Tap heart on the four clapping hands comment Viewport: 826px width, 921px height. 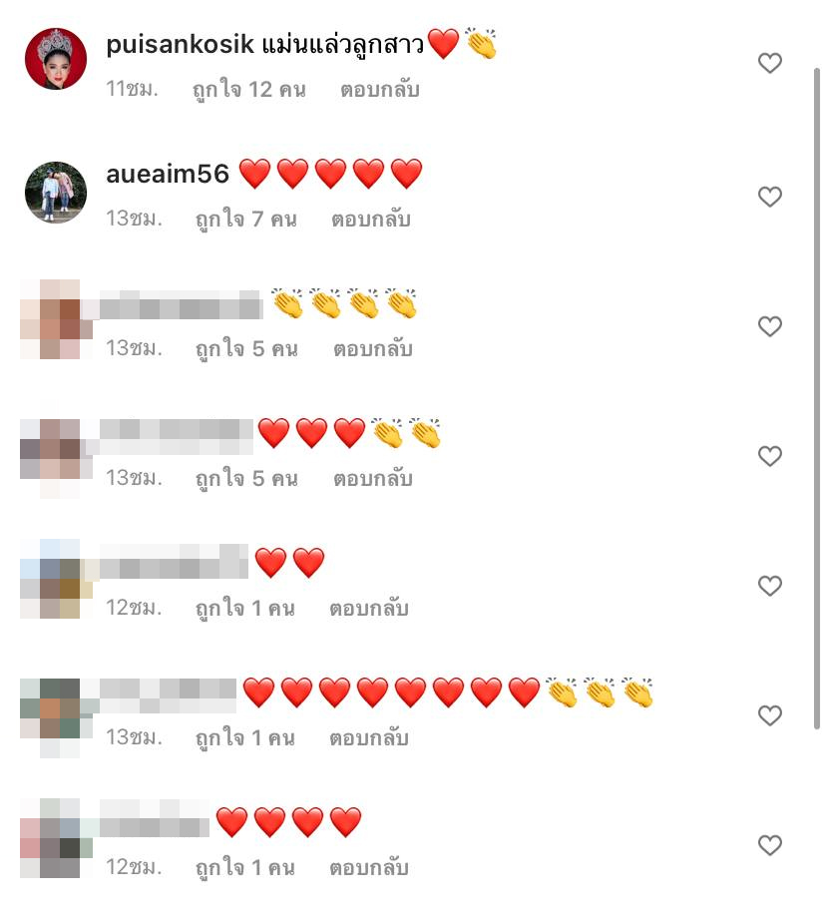(x=770, y=326)
